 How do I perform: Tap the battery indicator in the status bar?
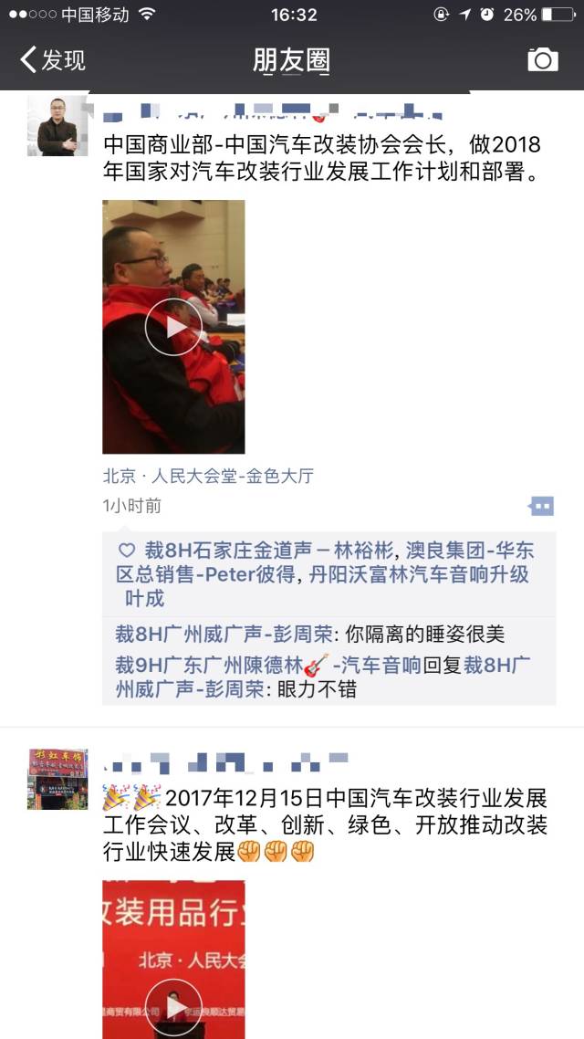[558, 14]
